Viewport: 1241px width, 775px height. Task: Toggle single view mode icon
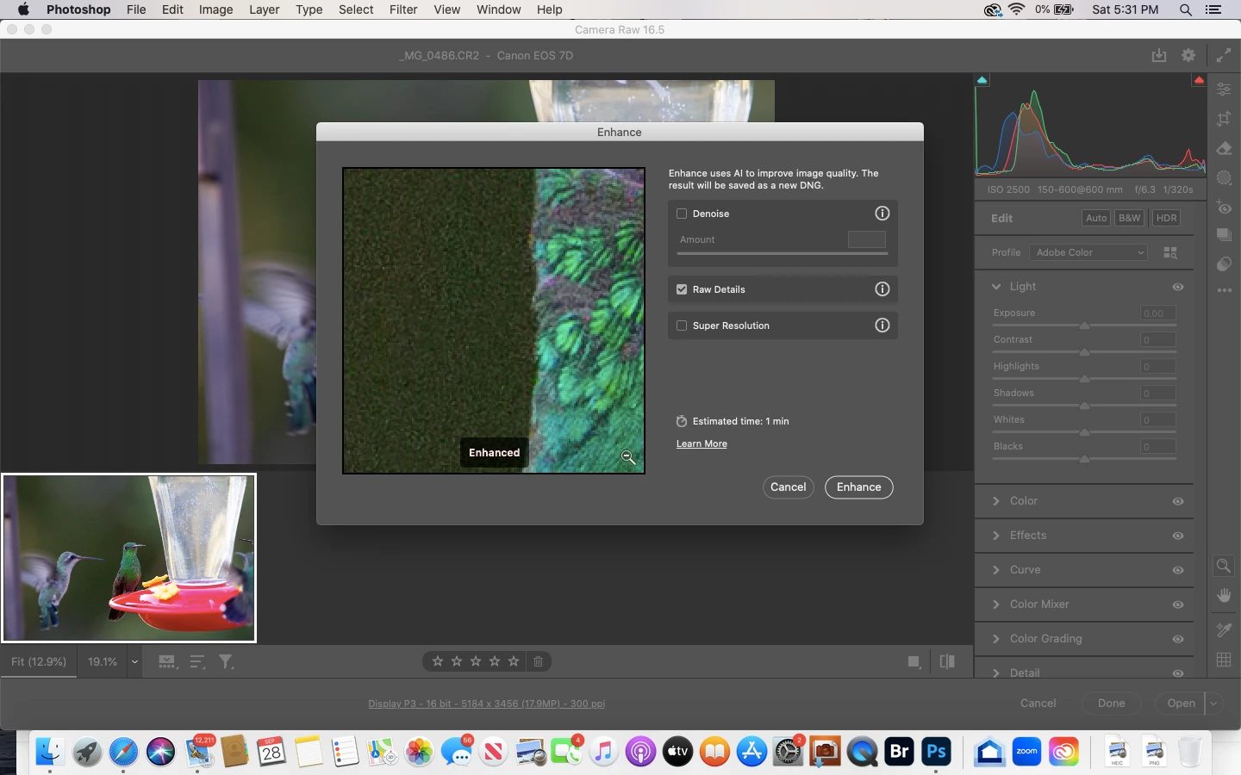(914, 661)
